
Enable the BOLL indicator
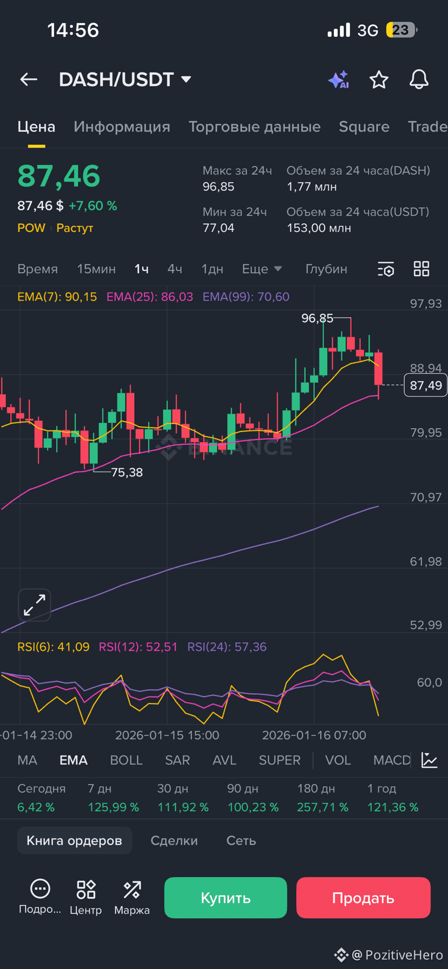pyautogui.click(x=126, y=760)
